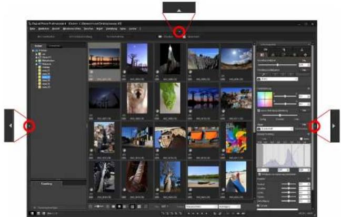Click the white balance eyedropper icon
341x217 pixels.
point(263,75)
